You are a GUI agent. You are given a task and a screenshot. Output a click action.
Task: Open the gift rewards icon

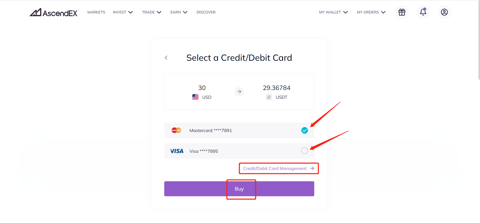[x=402, y=12]
